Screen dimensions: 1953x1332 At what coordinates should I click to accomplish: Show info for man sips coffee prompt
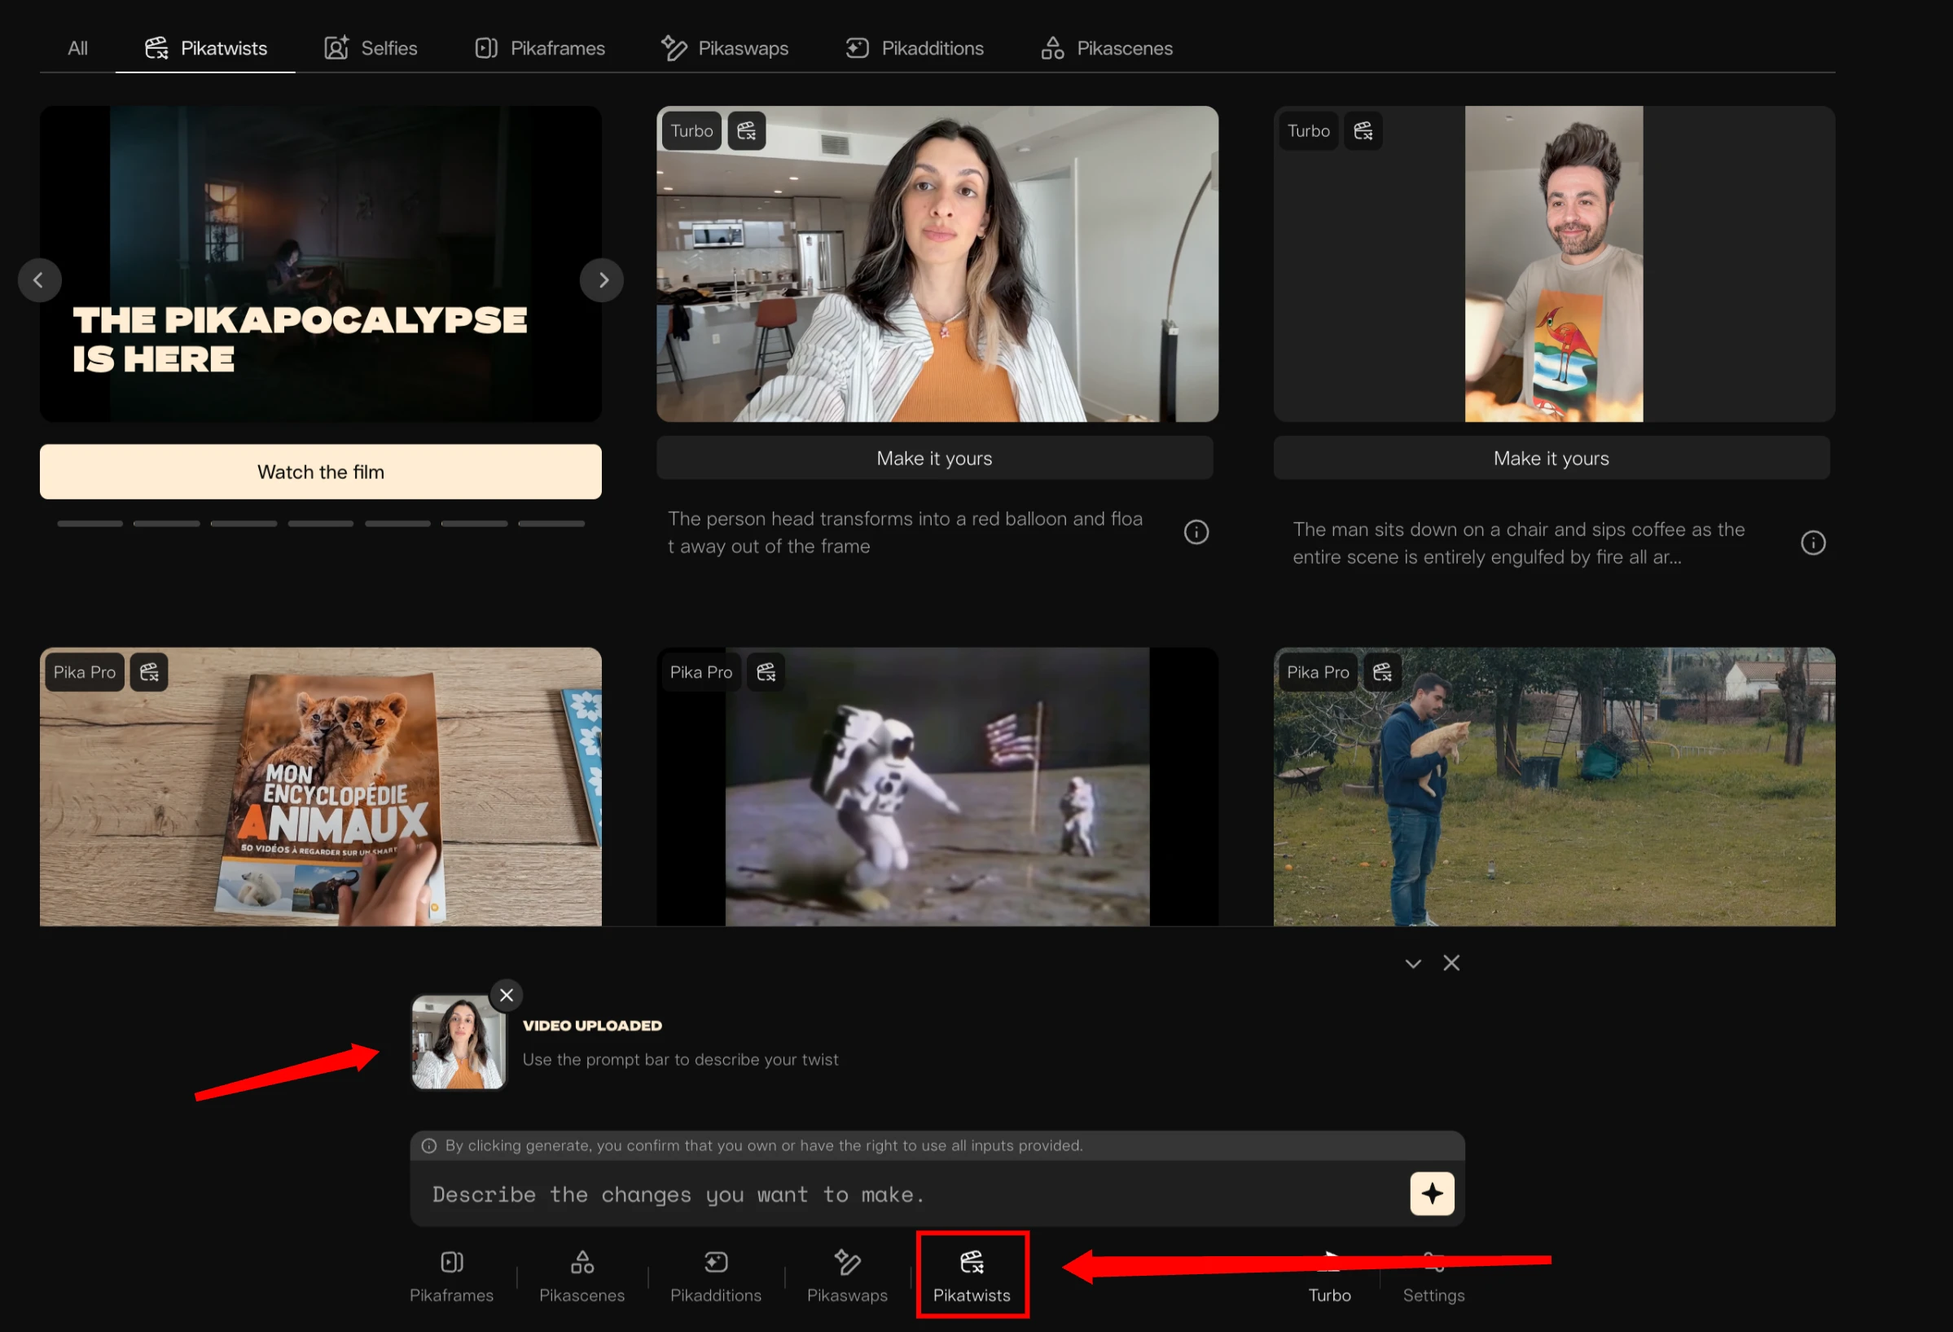pos(1813,543)
